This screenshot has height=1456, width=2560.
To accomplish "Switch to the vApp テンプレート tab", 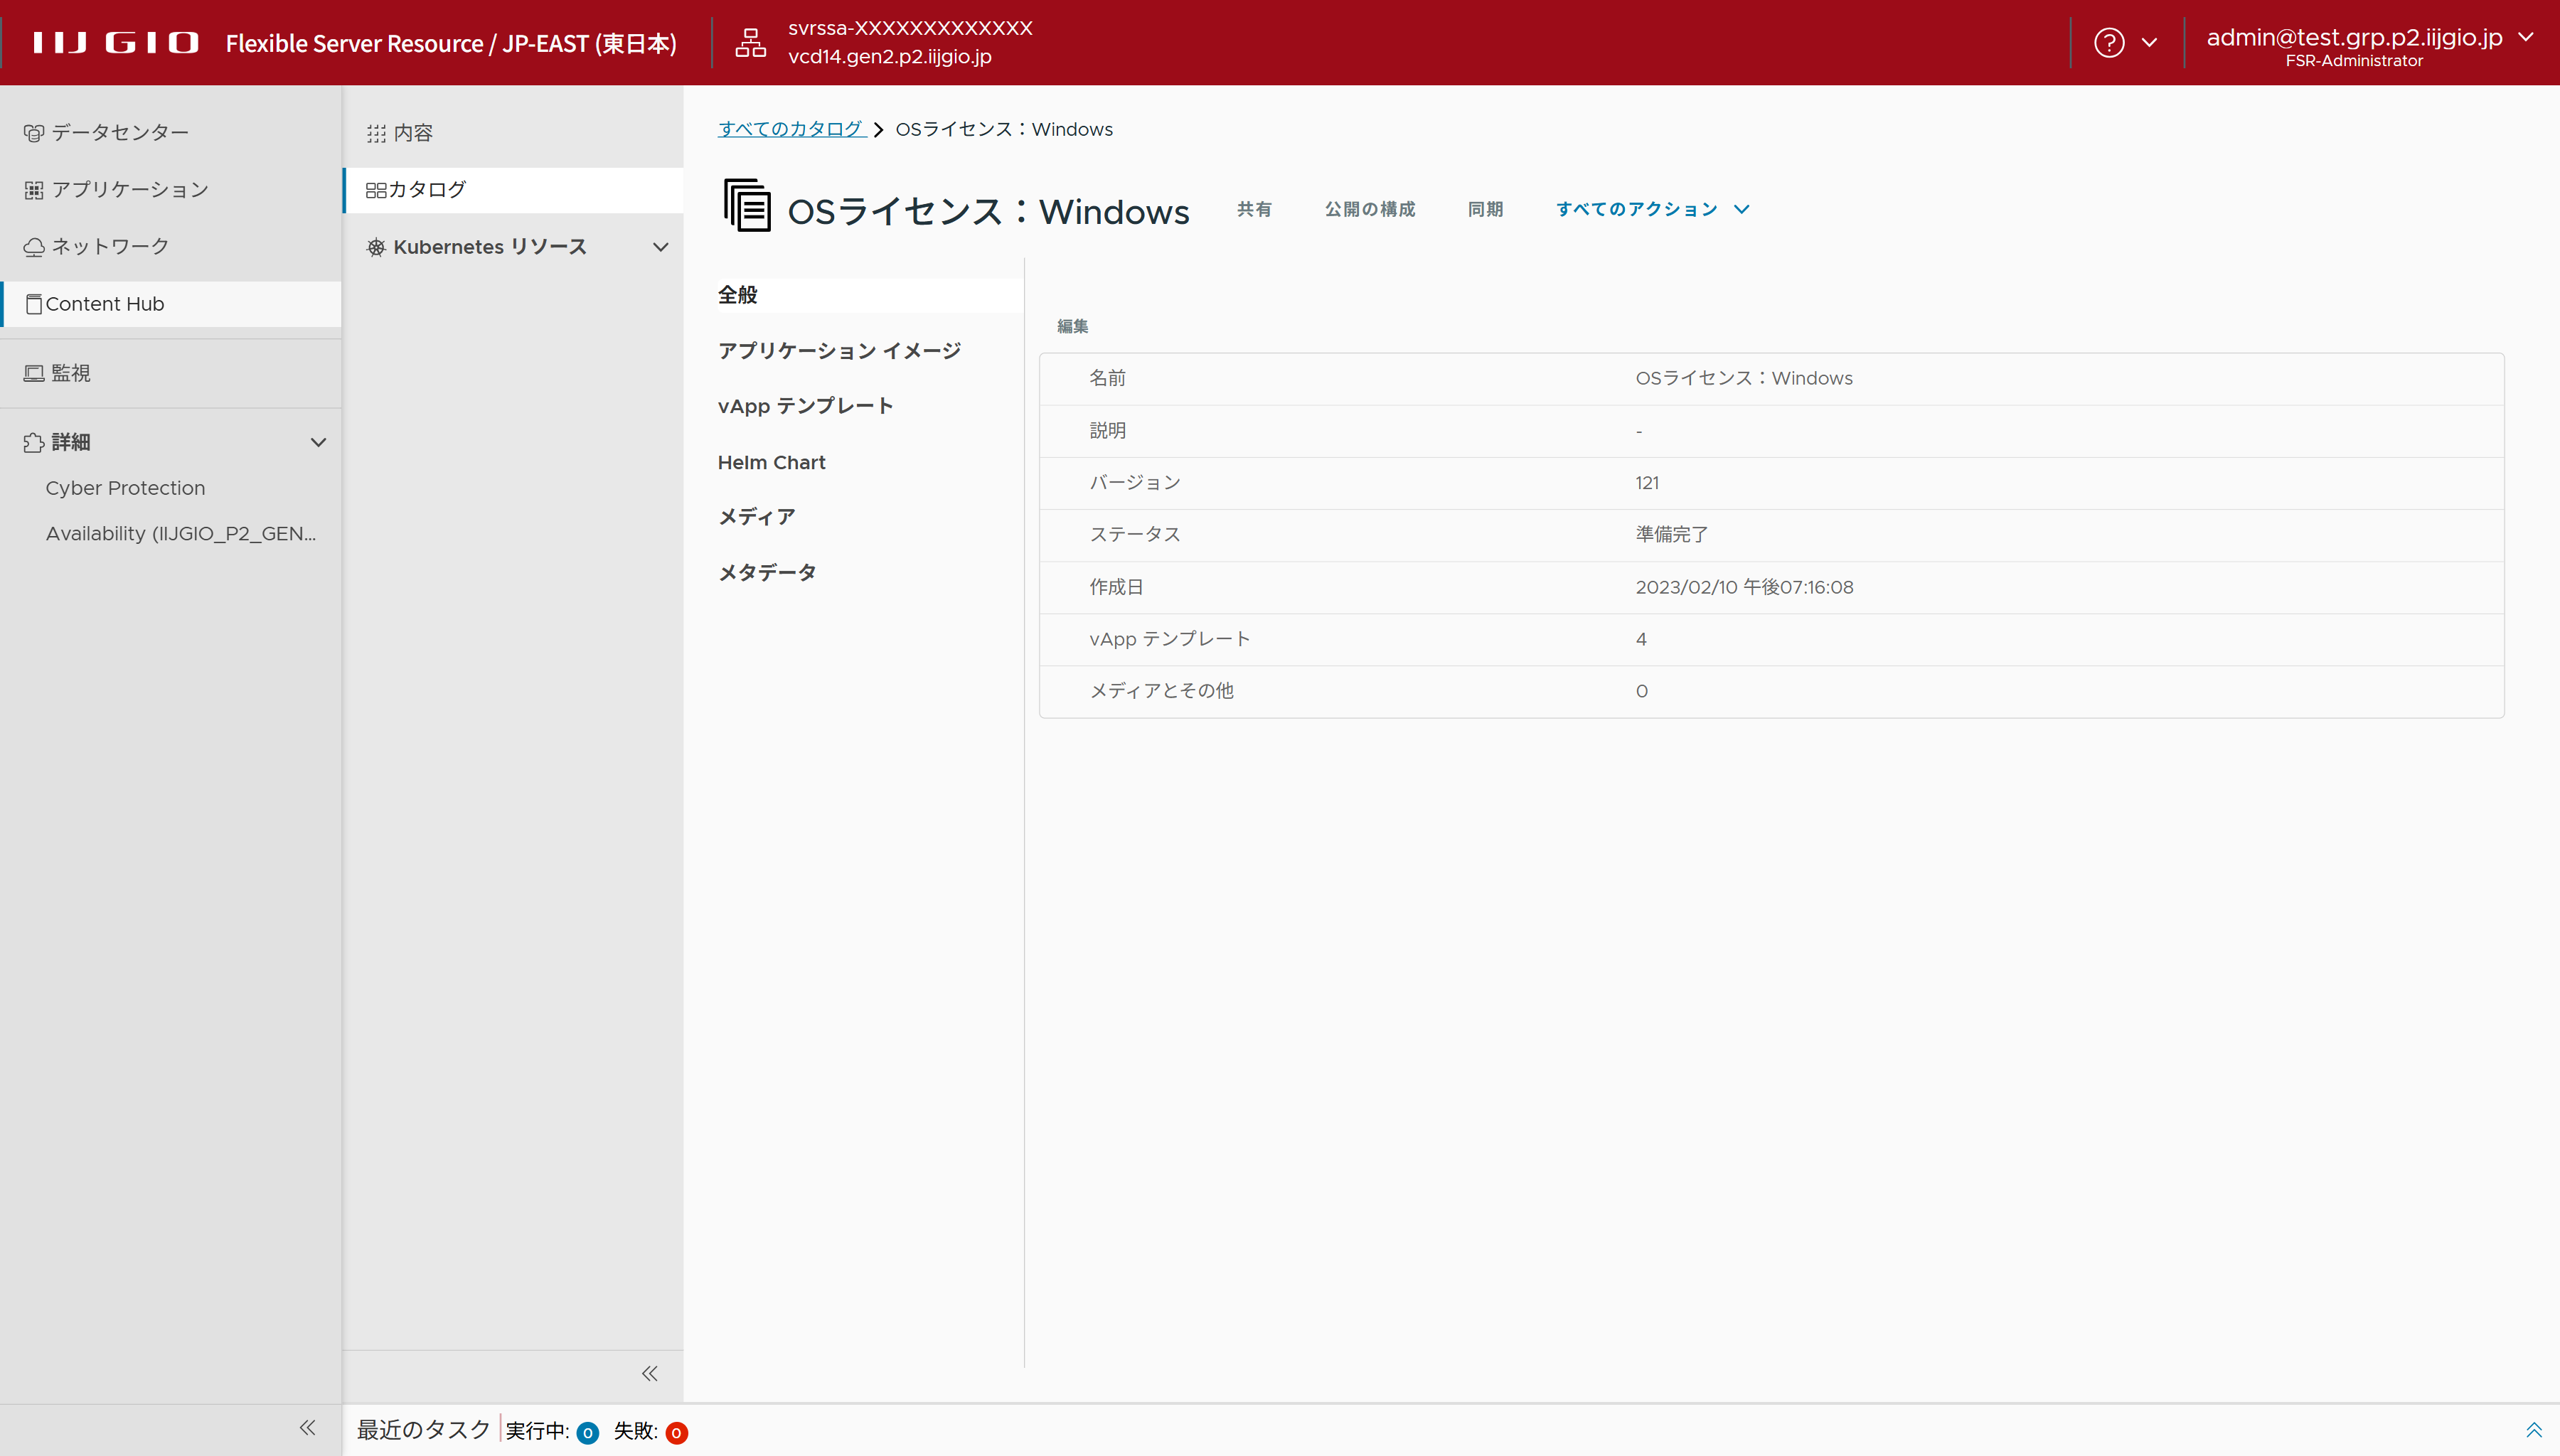I will [x=805, y=406].
